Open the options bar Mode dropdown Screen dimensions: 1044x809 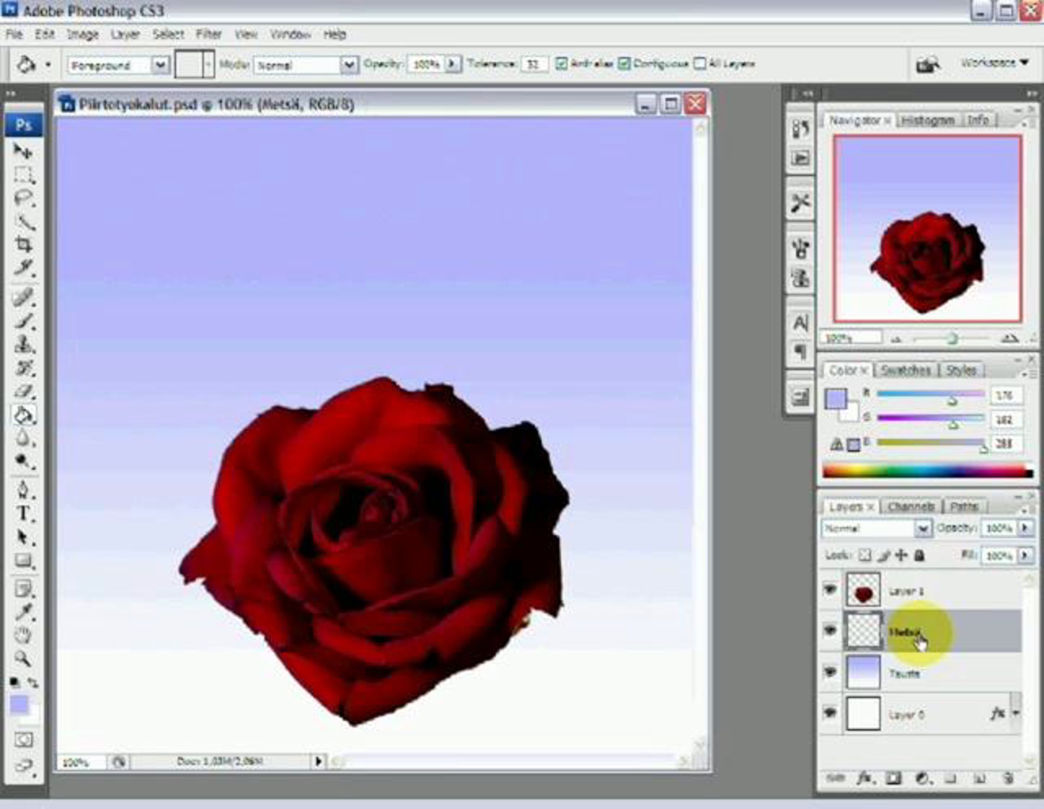click(349, 65)
